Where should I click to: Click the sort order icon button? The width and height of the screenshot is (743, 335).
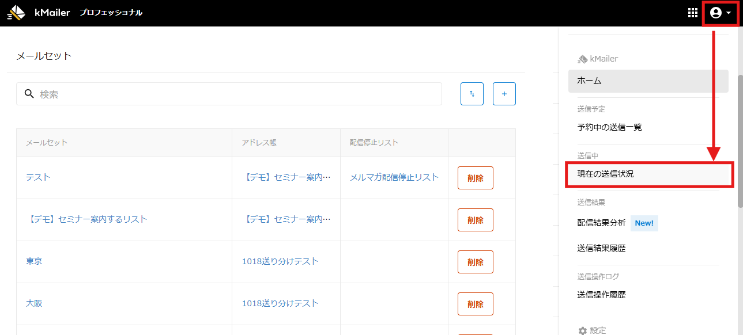472,94
